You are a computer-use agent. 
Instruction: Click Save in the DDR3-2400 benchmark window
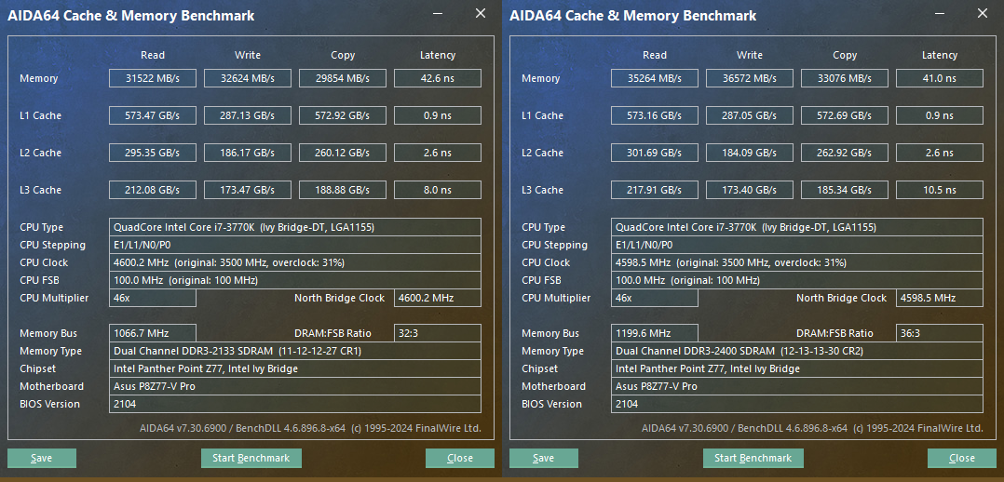(x=543, y=458)
